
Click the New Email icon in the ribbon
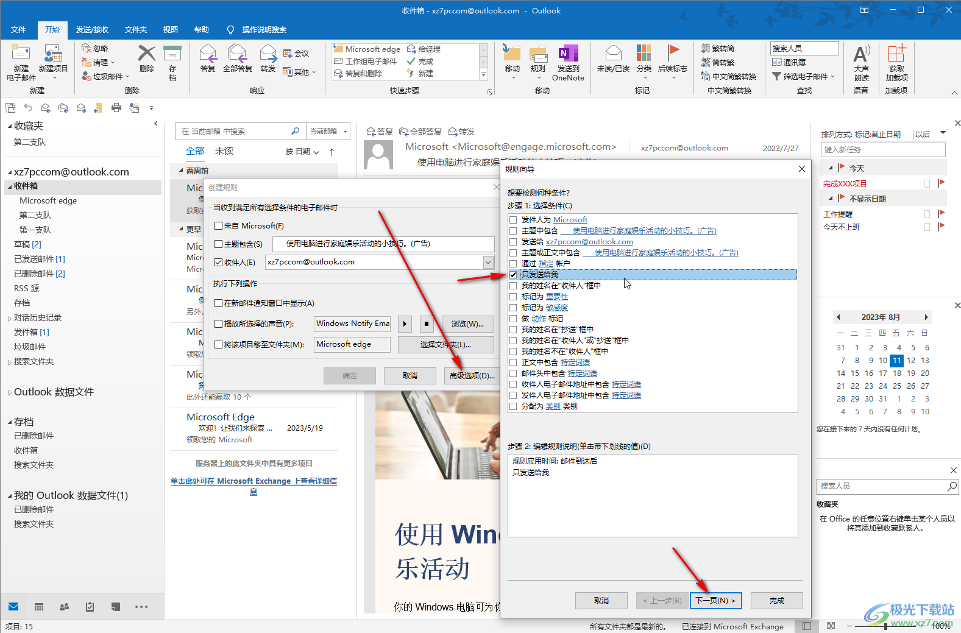point(21,53)
